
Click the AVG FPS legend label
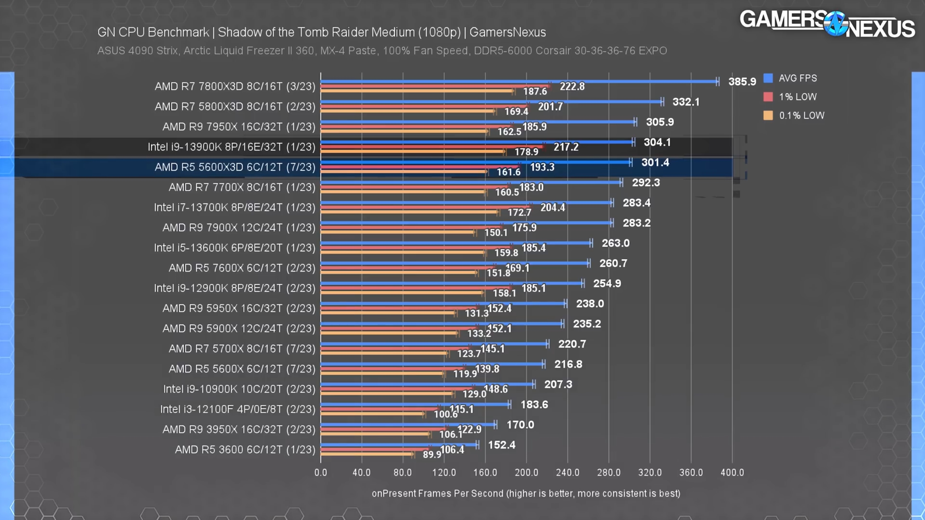797,78
